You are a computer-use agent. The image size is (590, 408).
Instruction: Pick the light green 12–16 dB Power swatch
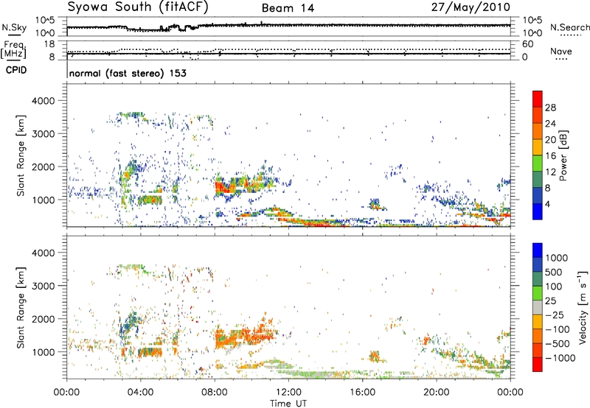pyautogui.click(x=538, y=163)
